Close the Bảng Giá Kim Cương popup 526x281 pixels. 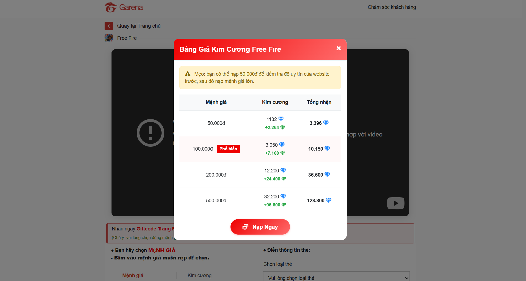[x=339, y=48]
